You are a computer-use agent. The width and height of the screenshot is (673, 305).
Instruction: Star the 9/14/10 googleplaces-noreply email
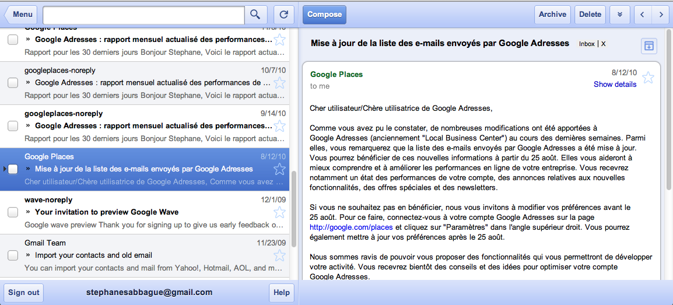coord(280,126)
